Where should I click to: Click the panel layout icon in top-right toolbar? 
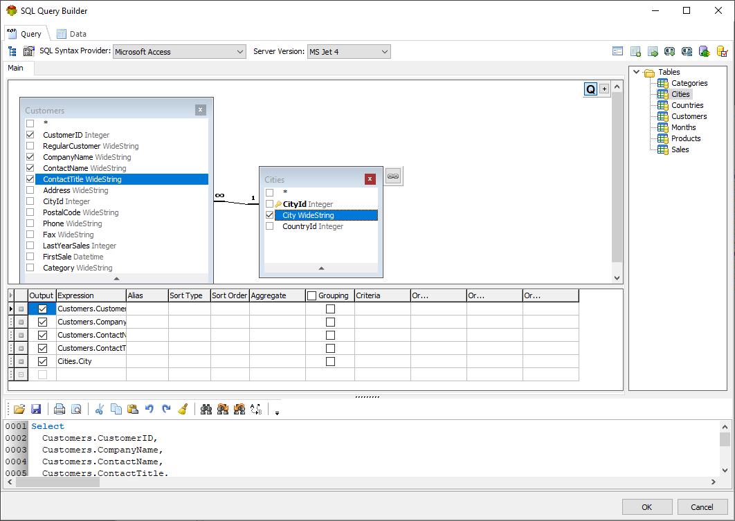pos(618,51)
